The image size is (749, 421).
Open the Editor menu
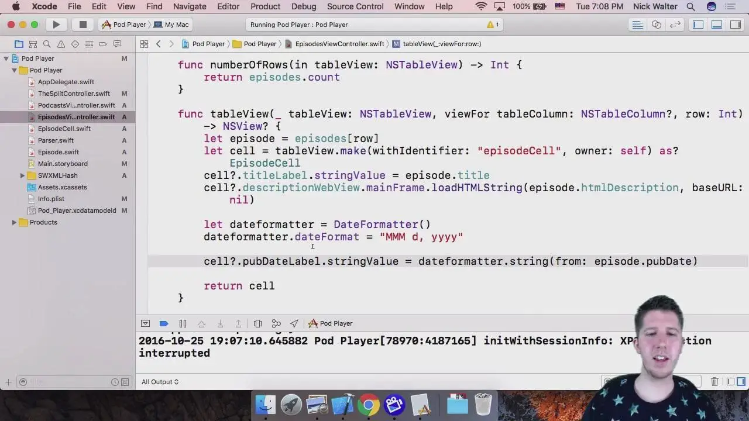pyautogui.click(x=228, y=6)
